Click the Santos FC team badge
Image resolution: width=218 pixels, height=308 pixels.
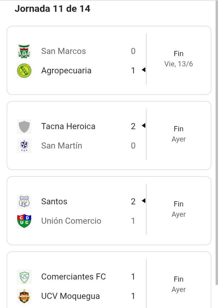point(24,202)
